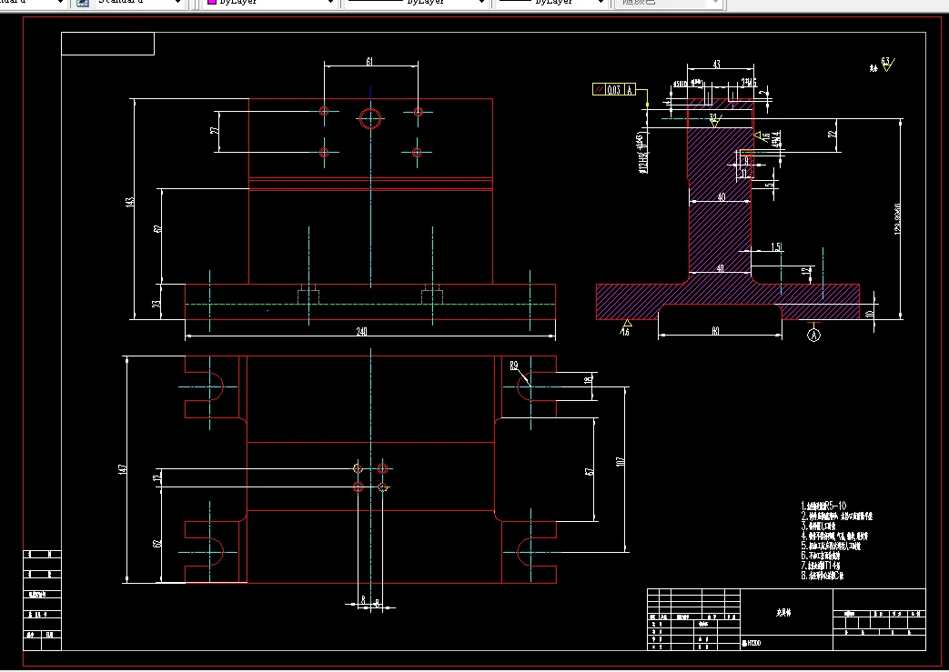Select the 143 overall height dimension
Screen dimensions: 949x672
[x=129, y=203]
